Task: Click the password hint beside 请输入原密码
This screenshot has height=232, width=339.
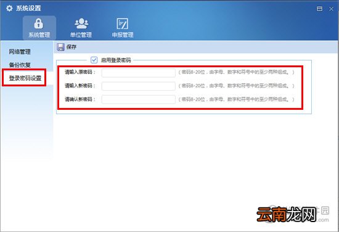Action: coord(236,72)
